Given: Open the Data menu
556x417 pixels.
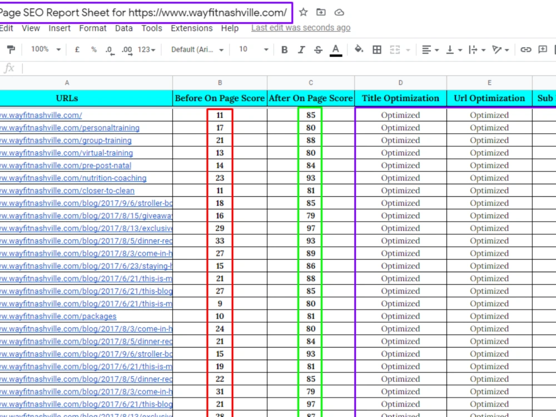Looking at the screenshot, I should (124, 28).
